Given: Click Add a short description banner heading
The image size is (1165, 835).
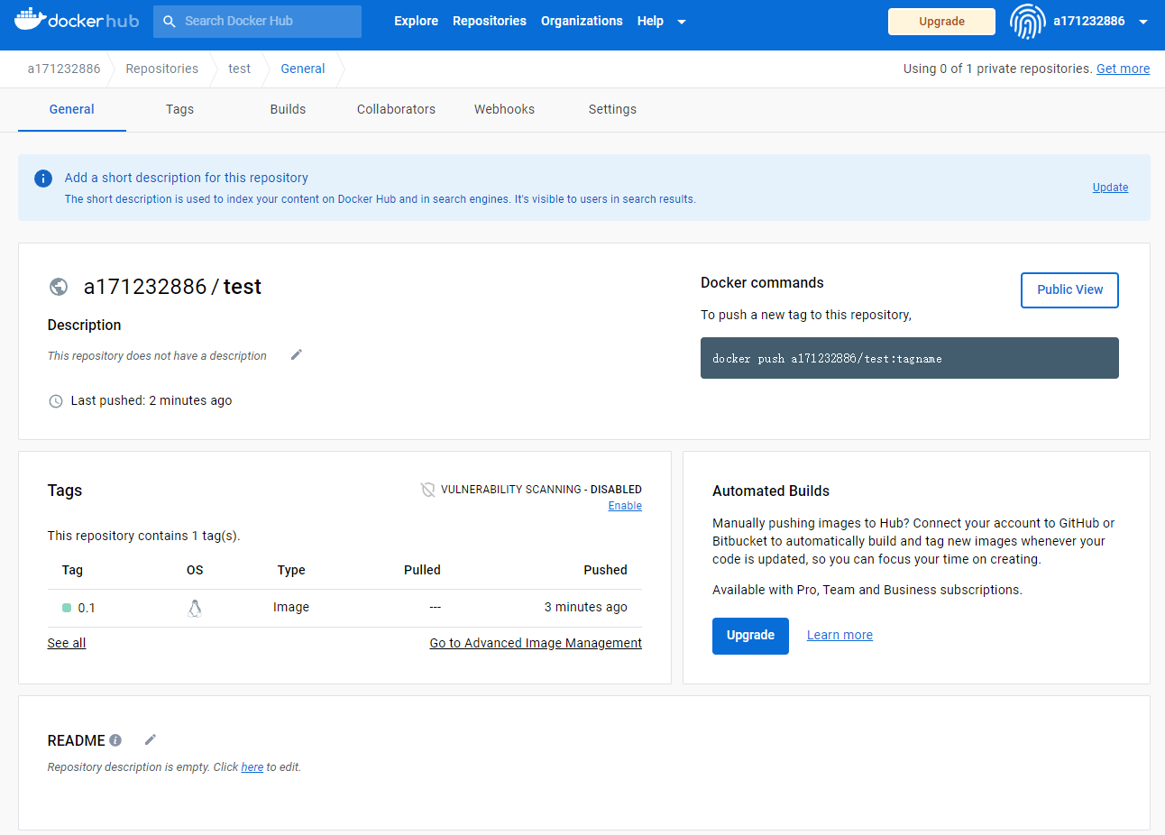Looking at the screenshot, I should (187, 178).
